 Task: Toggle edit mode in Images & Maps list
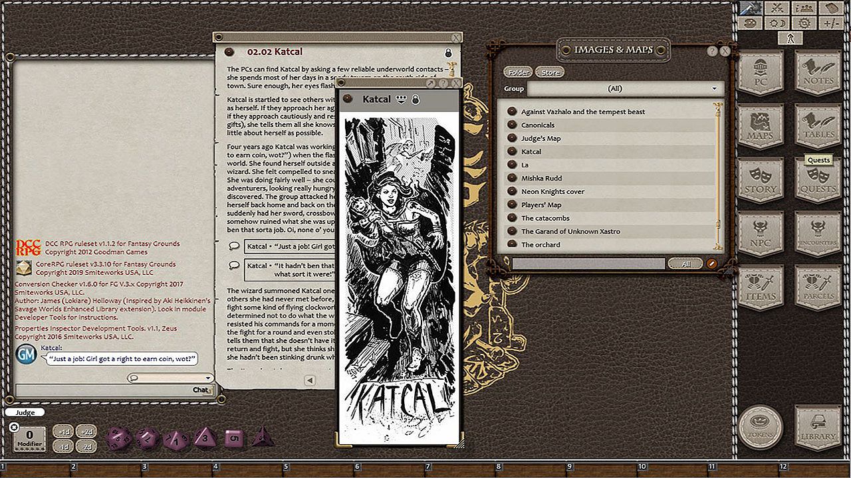[712, 264]
